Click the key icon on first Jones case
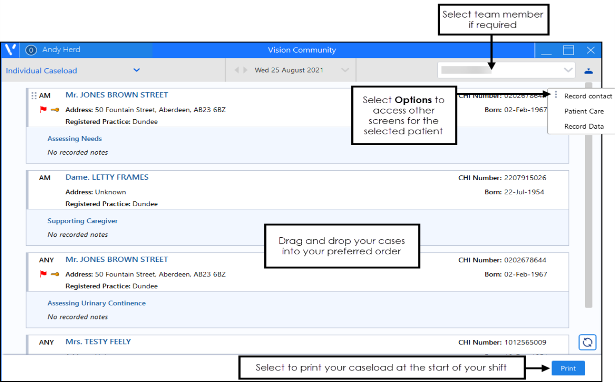The width and height of the screenshot is (615, 382). [x=55, y=110]
